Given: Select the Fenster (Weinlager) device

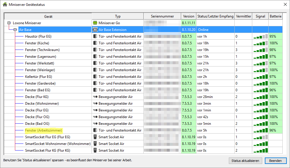Looking at the screenshot, I should 40,70.
